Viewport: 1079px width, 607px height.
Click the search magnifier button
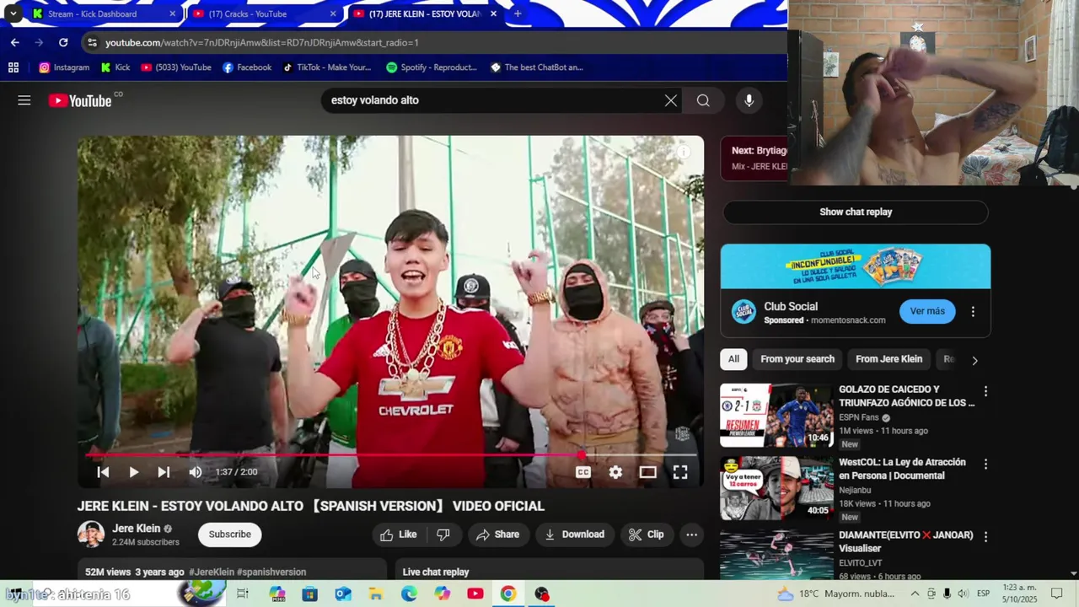(x=703, y=100)
